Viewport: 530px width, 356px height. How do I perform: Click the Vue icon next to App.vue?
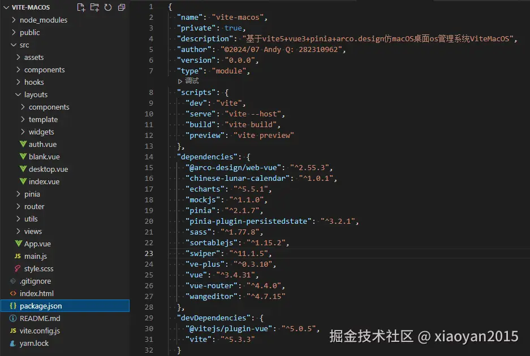click(19, 244)
